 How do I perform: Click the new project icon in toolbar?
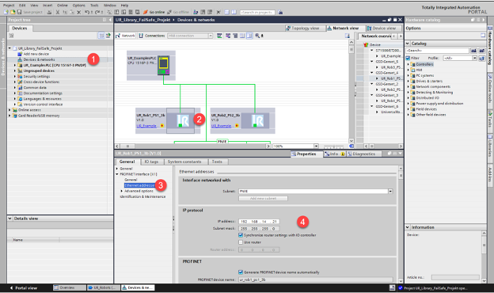click(6, 12)
